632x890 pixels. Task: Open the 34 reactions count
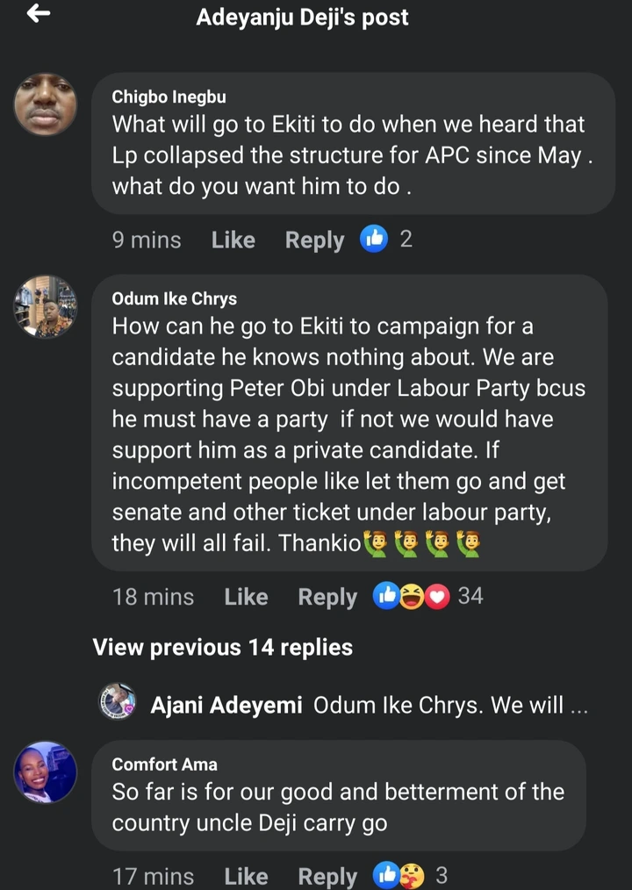470,596
